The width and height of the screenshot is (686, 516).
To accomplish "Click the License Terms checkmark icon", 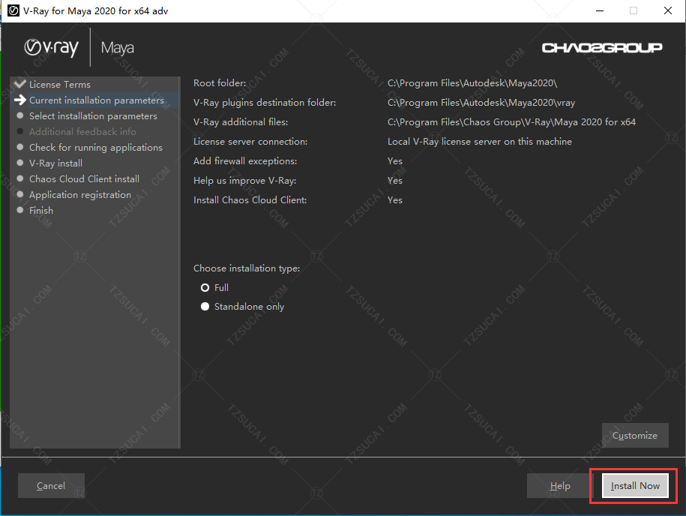I will [x=20, y=83].
